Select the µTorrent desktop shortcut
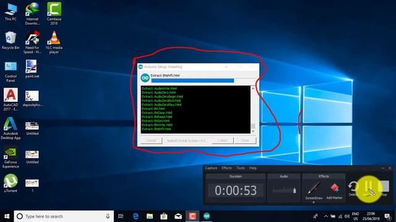This screenshot has width=396, height=222. coord(11,183)
